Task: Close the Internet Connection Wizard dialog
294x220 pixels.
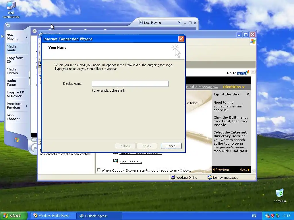Action: 181,39
